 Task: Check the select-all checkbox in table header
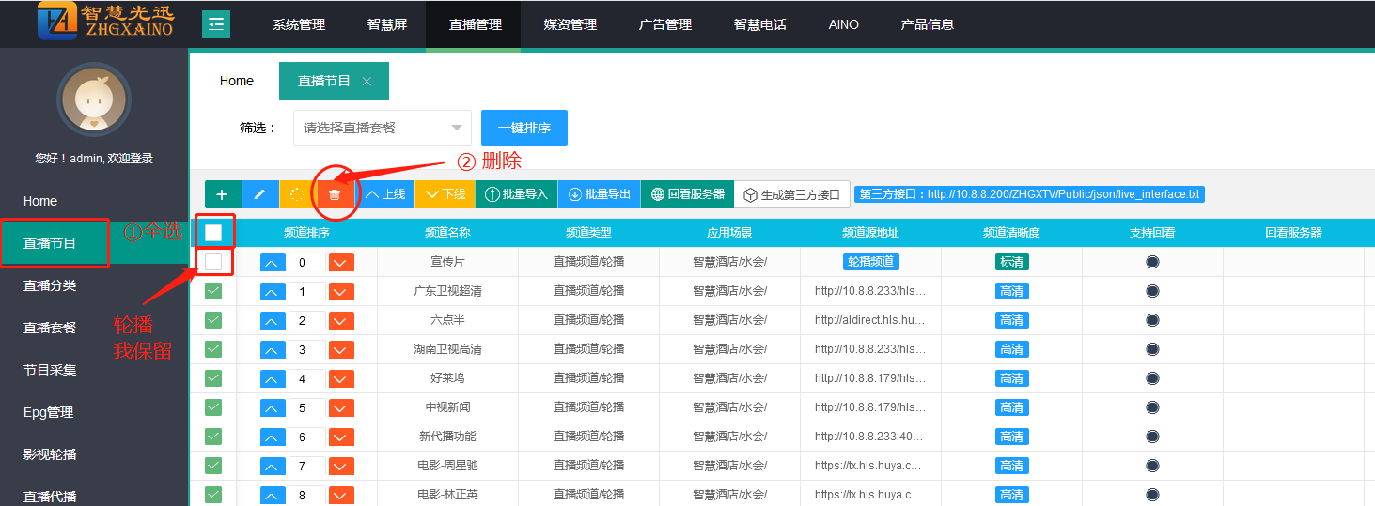pos(213,232)
